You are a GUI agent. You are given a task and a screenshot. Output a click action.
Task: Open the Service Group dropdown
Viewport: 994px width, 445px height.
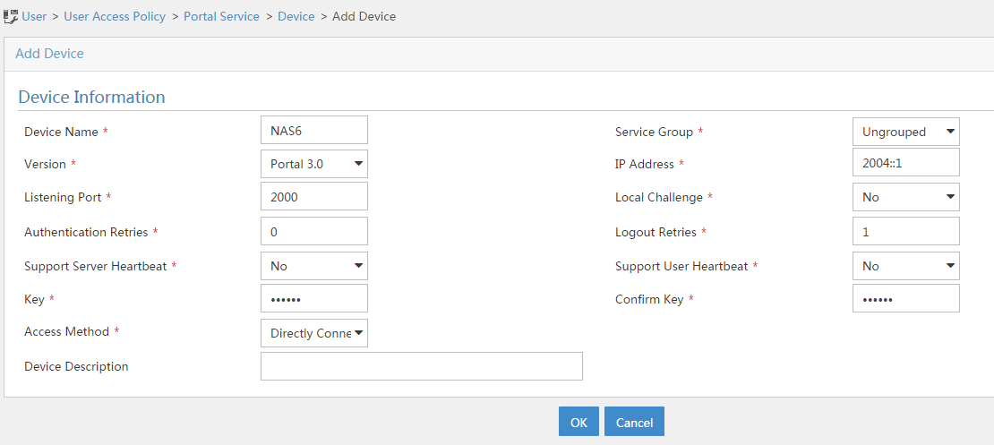(x=906, y=132)
